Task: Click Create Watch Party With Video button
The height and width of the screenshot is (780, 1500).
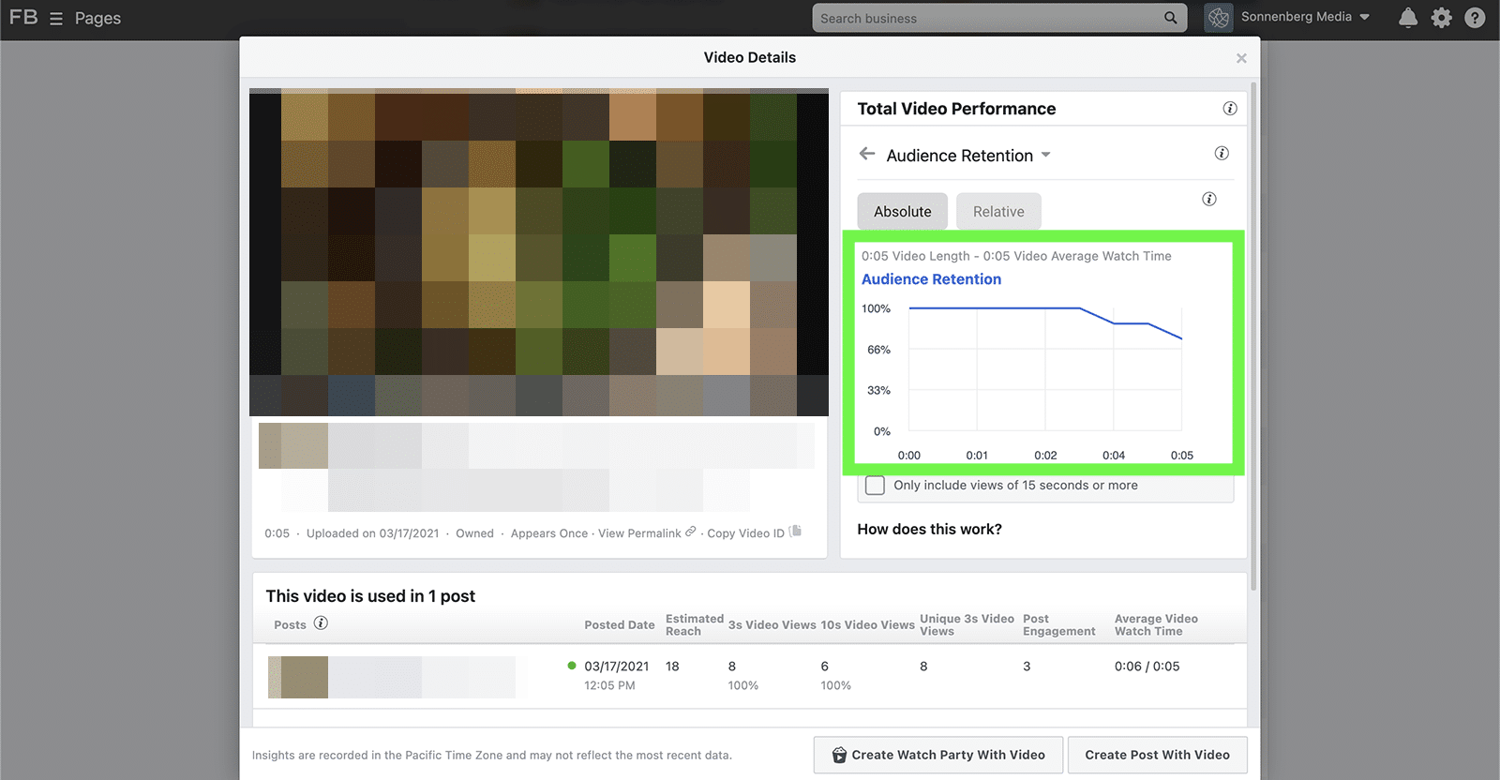Action: pos(937,755)
